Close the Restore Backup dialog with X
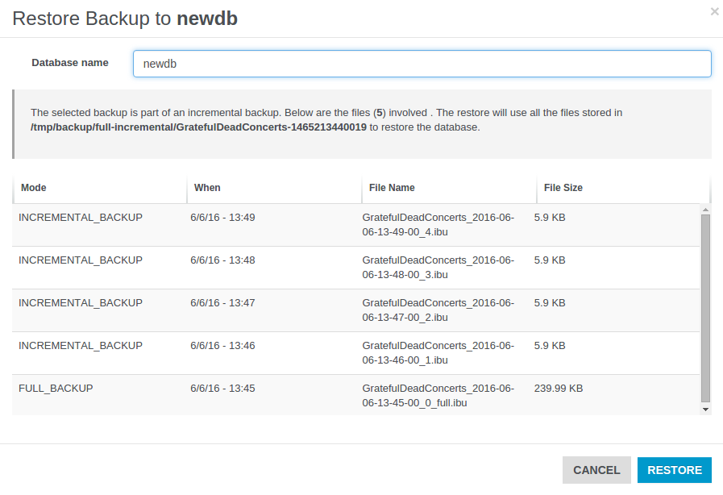Screen dimensions: 723x495 point(713,11)
